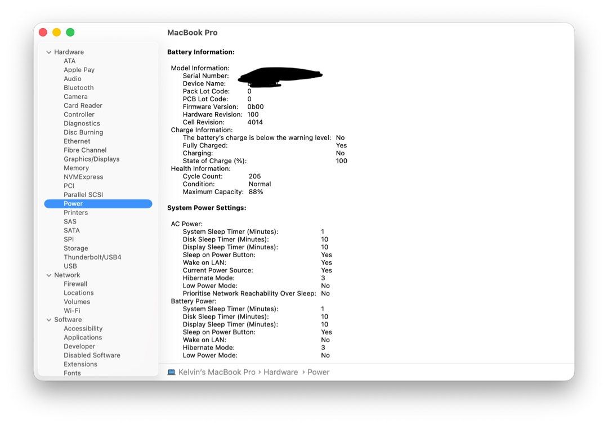Open Volumes under Network

pos(77,302)
